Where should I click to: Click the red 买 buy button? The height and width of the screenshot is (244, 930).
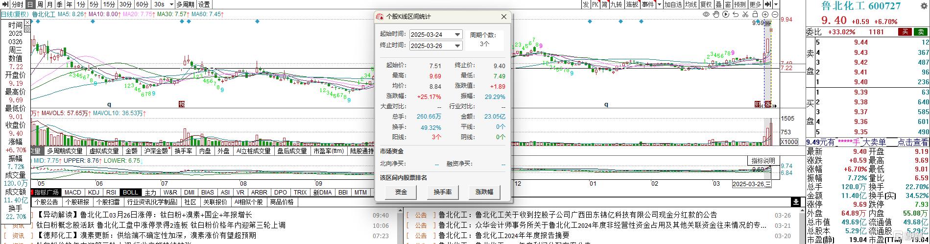904,32
